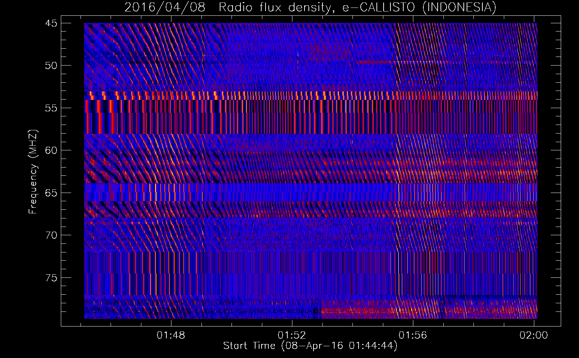
Task: Click the 50 frequency tick label
Action: (x=51, y=66)
